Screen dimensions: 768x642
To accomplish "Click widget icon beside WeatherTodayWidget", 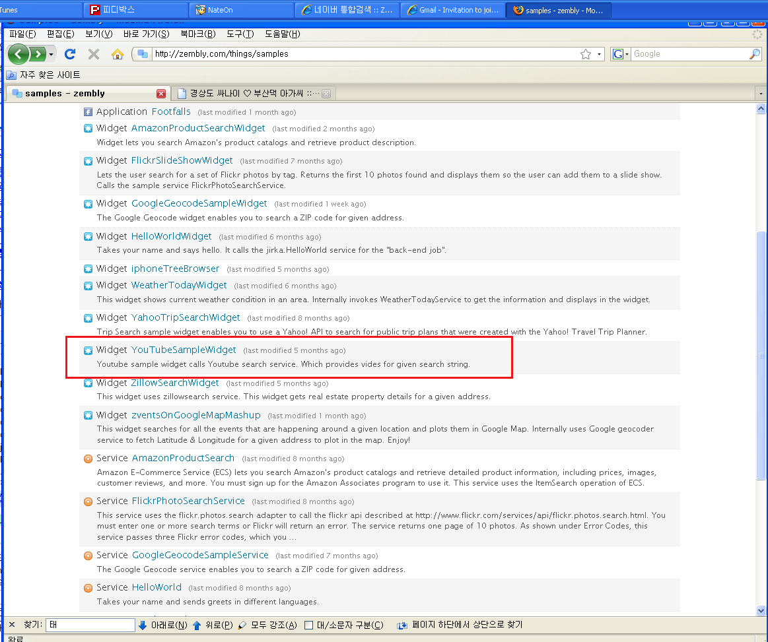I will (88, 286).
